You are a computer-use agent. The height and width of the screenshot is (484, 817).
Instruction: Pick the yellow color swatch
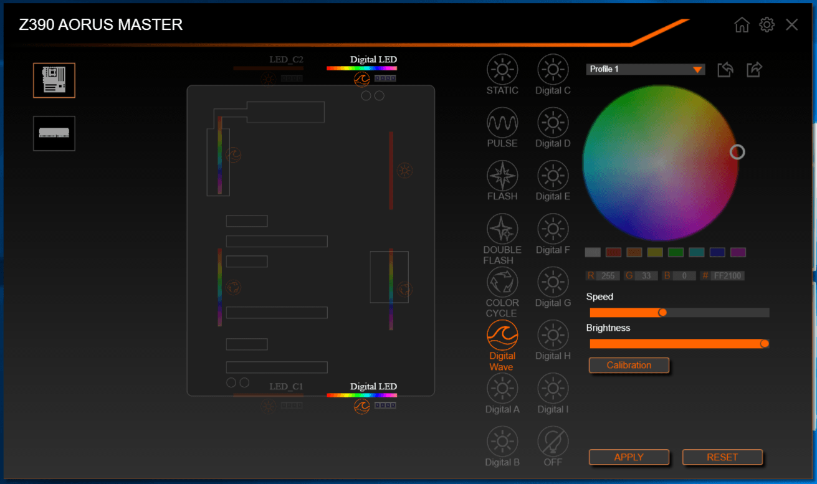(655, 252)
